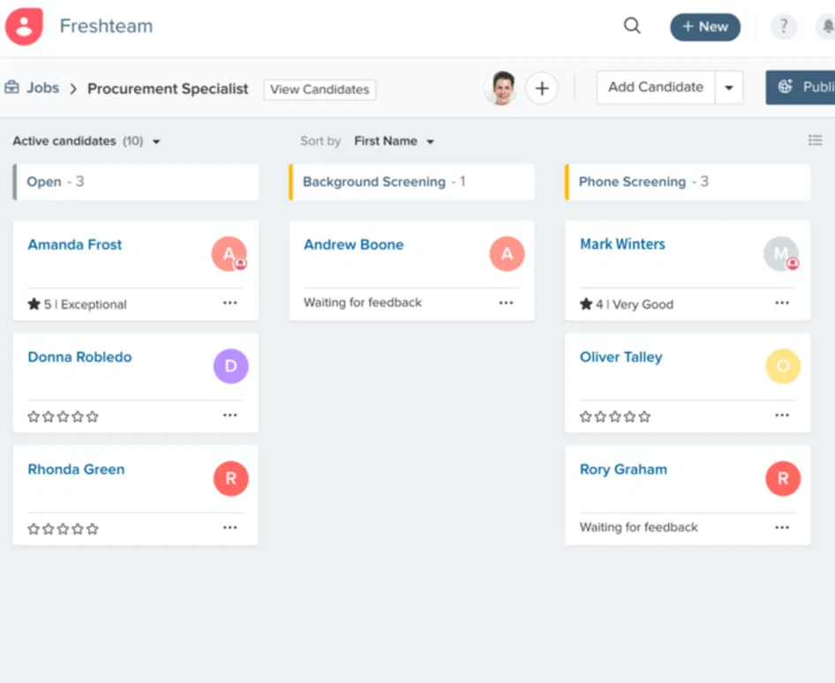835x683 pixels.
Task: Open more options on Oliver Talley card
Action: [782, 416]
